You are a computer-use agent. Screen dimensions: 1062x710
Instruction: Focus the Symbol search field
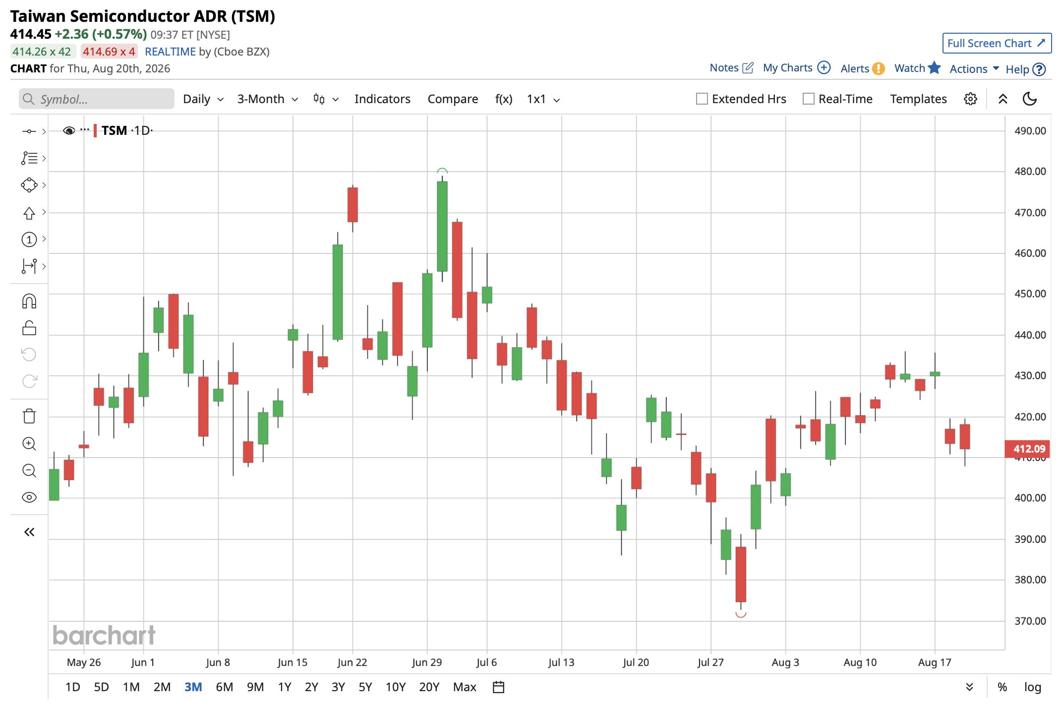pyautogui.click(x=97, y=99)
